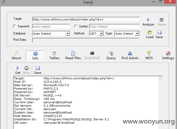Viewport: 177px width, 129px height.
Task: Click the Havij app icon in title bar
Action: [3, 2]
